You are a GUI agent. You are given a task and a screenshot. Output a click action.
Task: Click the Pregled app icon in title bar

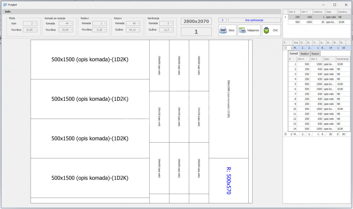(x=5, y=5)
